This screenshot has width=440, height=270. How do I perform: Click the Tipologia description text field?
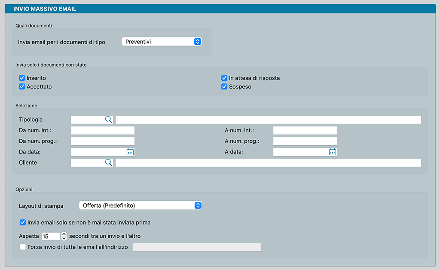point(268,120)
